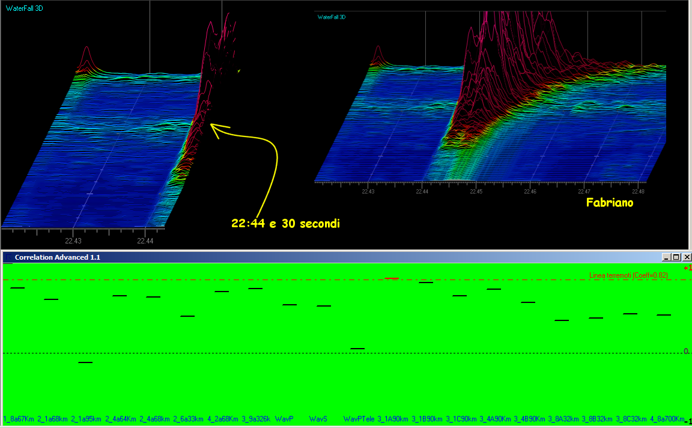
Task: Close the Correlation Advanced window
Action: [685, 257]
